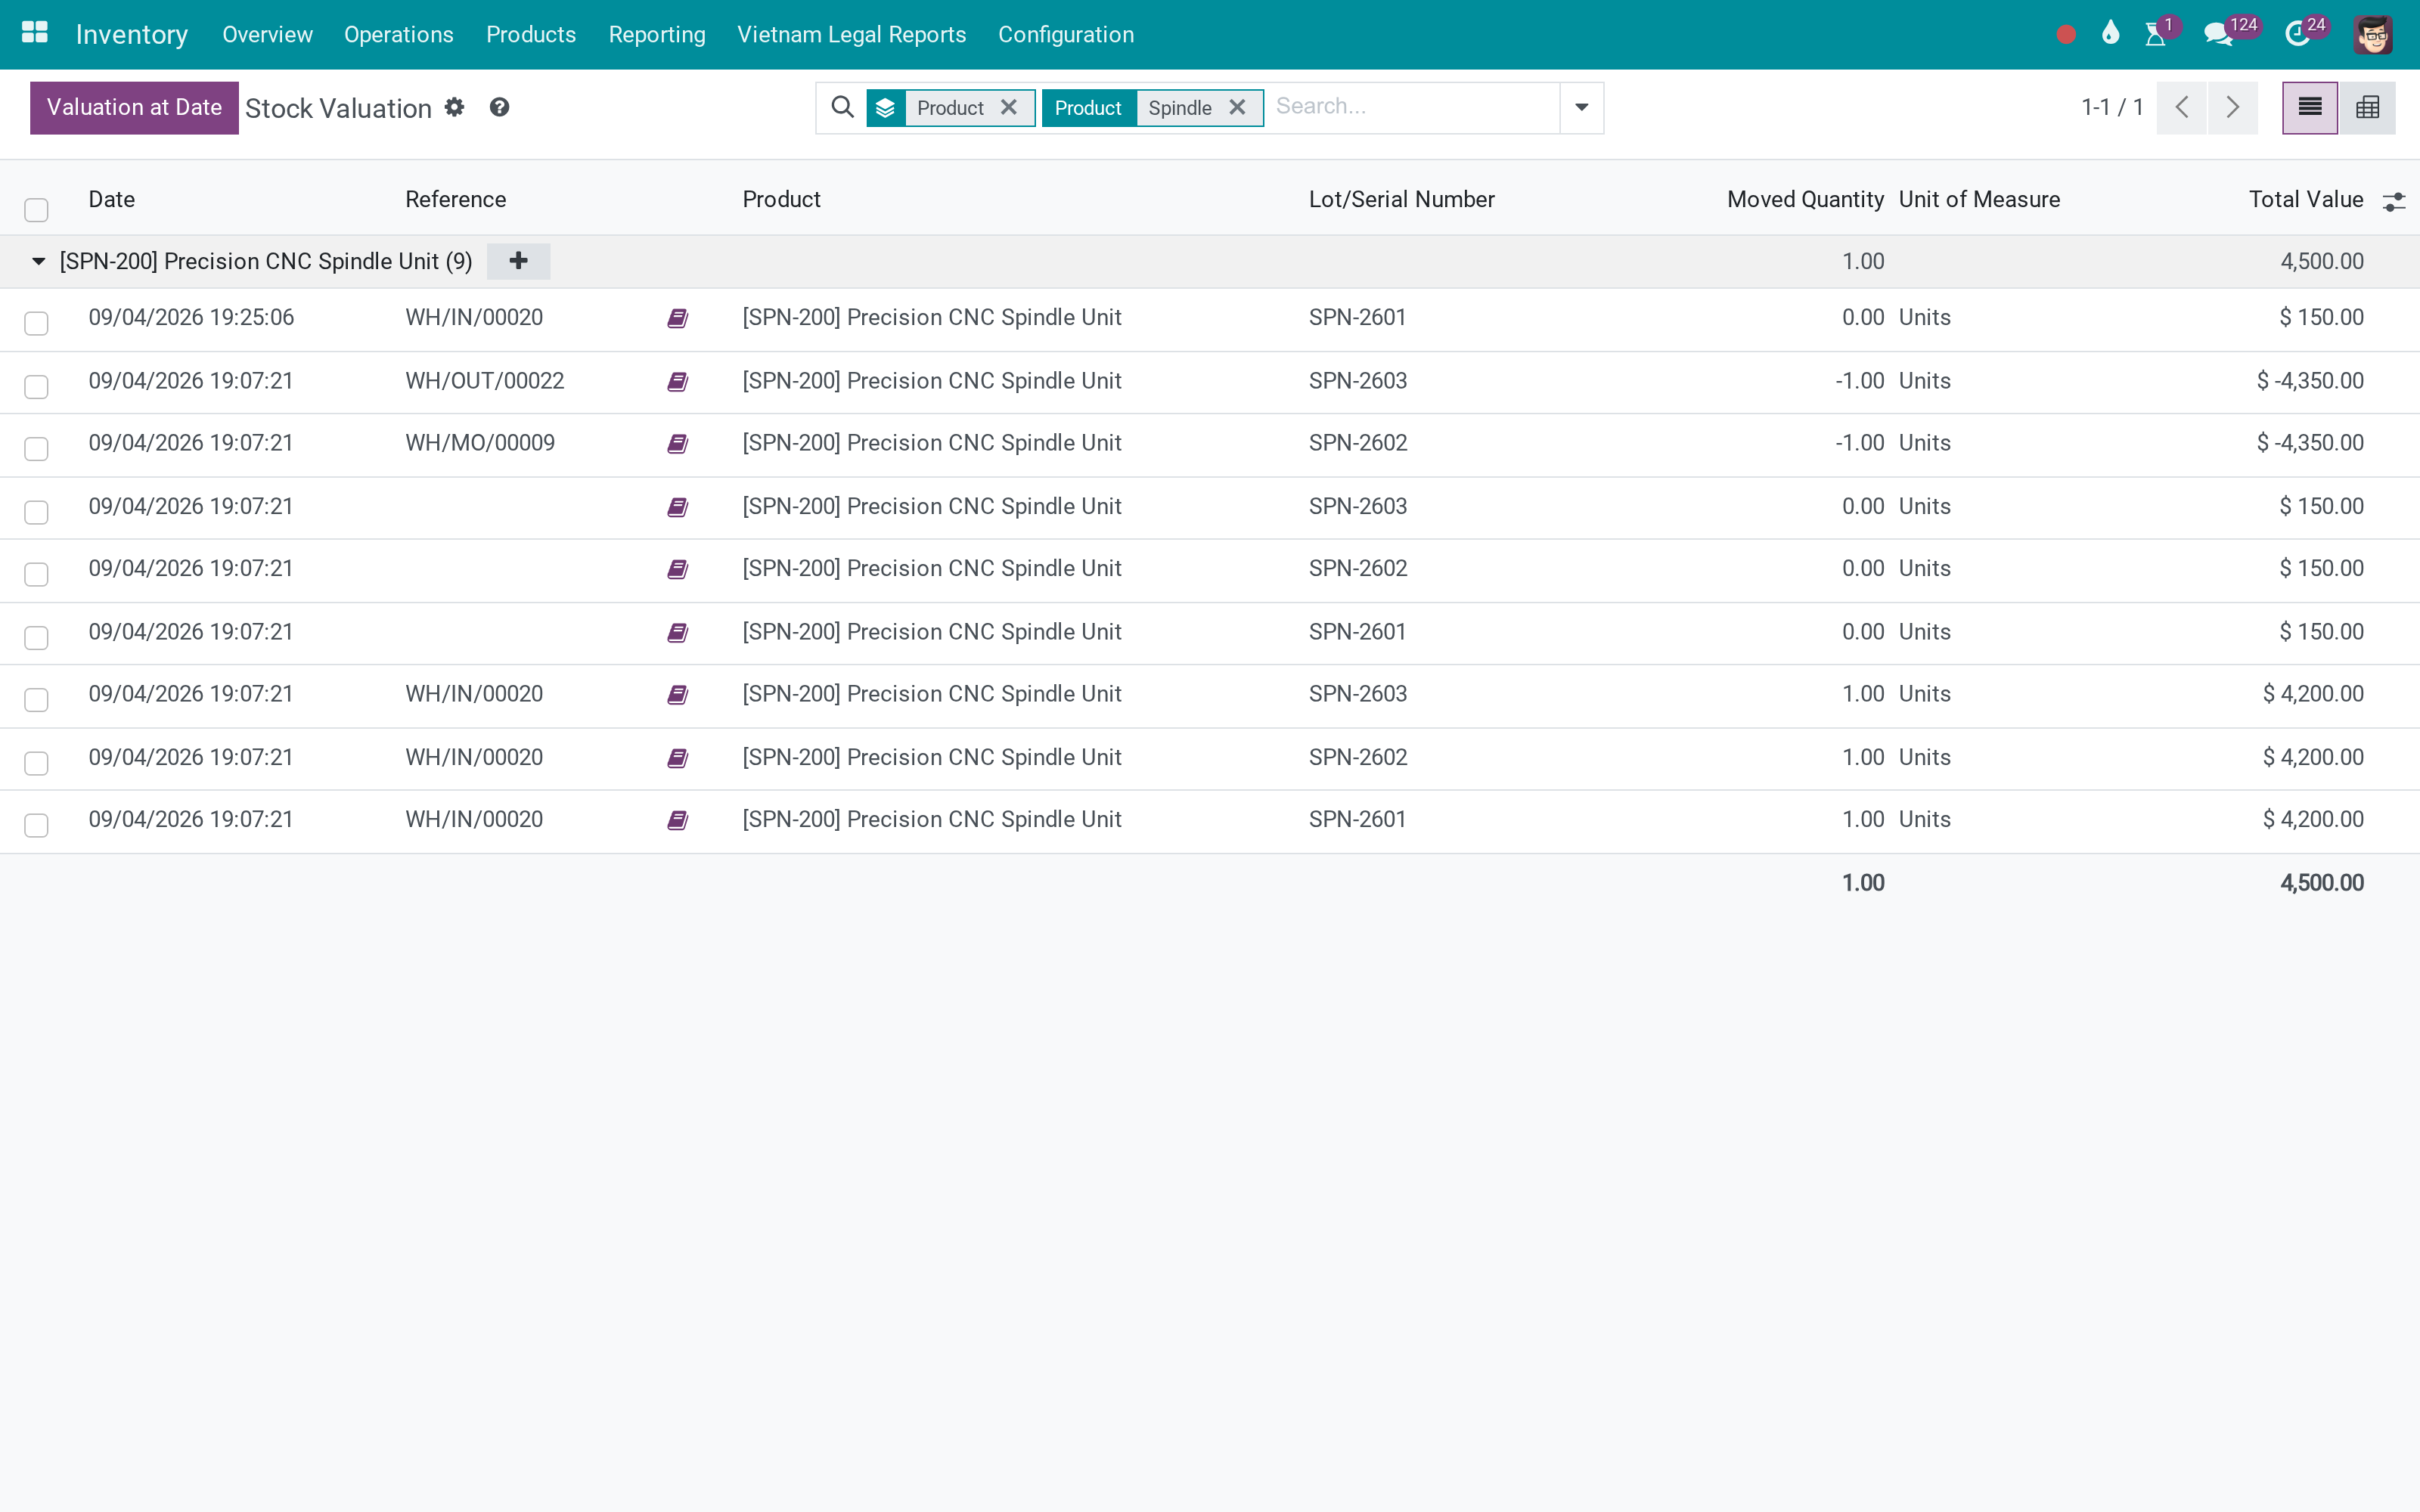Viewport: 2420px width, 1512px height.
Task: Check the WH/OUT/00022 row checkbox
Action: click(x=37, y=386)
